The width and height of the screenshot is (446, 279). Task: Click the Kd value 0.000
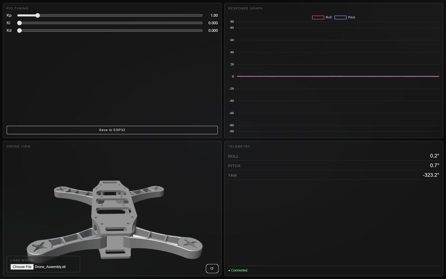click(213, 30)
